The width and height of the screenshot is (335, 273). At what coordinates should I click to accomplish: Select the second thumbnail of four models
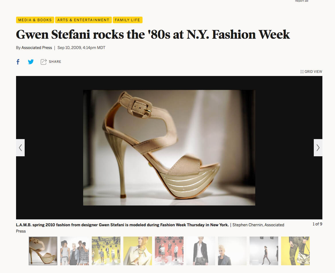pos(75,251)
